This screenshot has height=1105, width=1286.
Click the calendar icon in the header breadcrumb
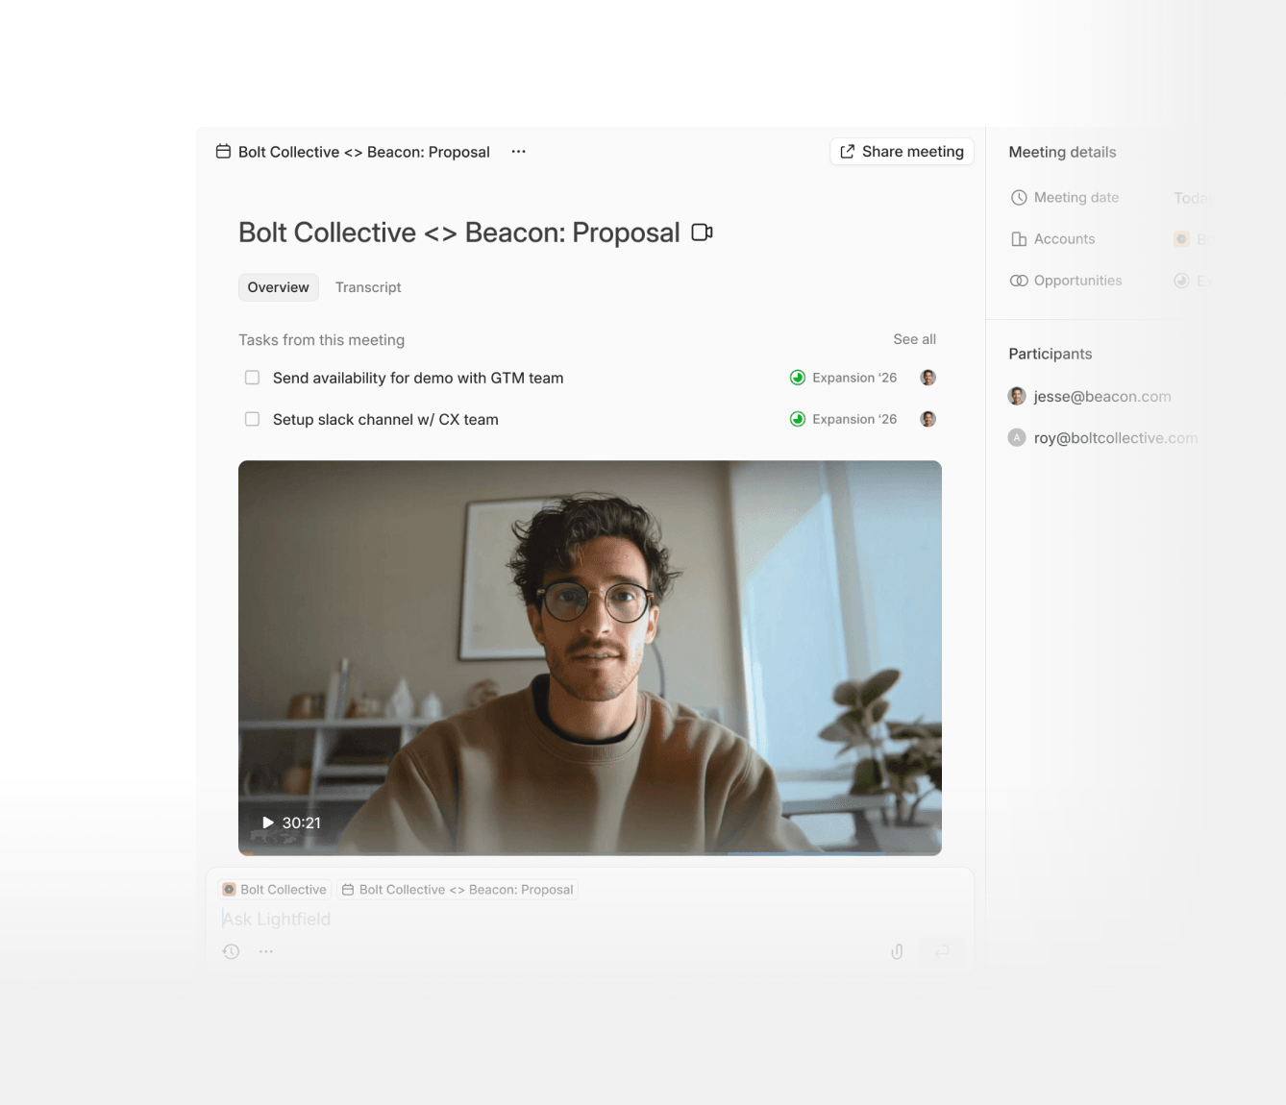tap(223, 152)
